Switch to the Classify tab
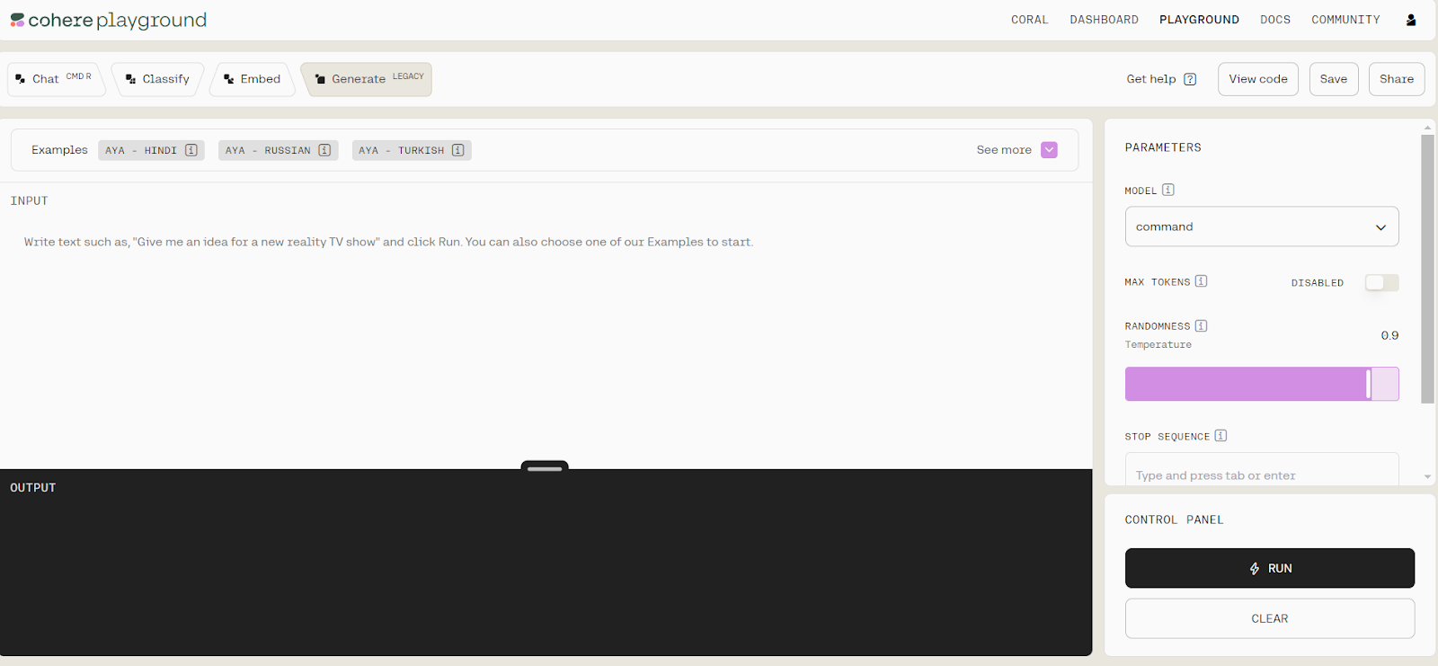 pyautogui.click(x=157, y=79)
